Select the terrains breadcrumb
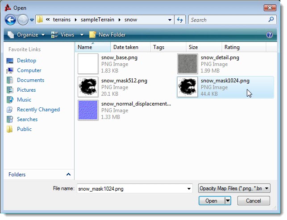Viewport: 287px width, 220px height. tap(62, 20)
